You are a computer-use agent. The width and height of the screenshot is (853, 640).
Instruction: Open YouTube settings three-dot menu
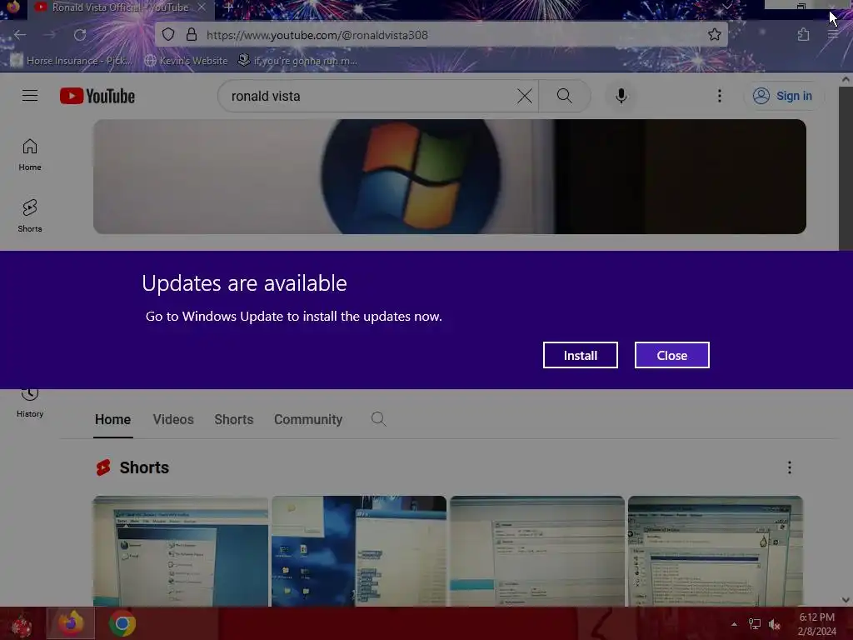pyautogui.click(x=719, y=96)
